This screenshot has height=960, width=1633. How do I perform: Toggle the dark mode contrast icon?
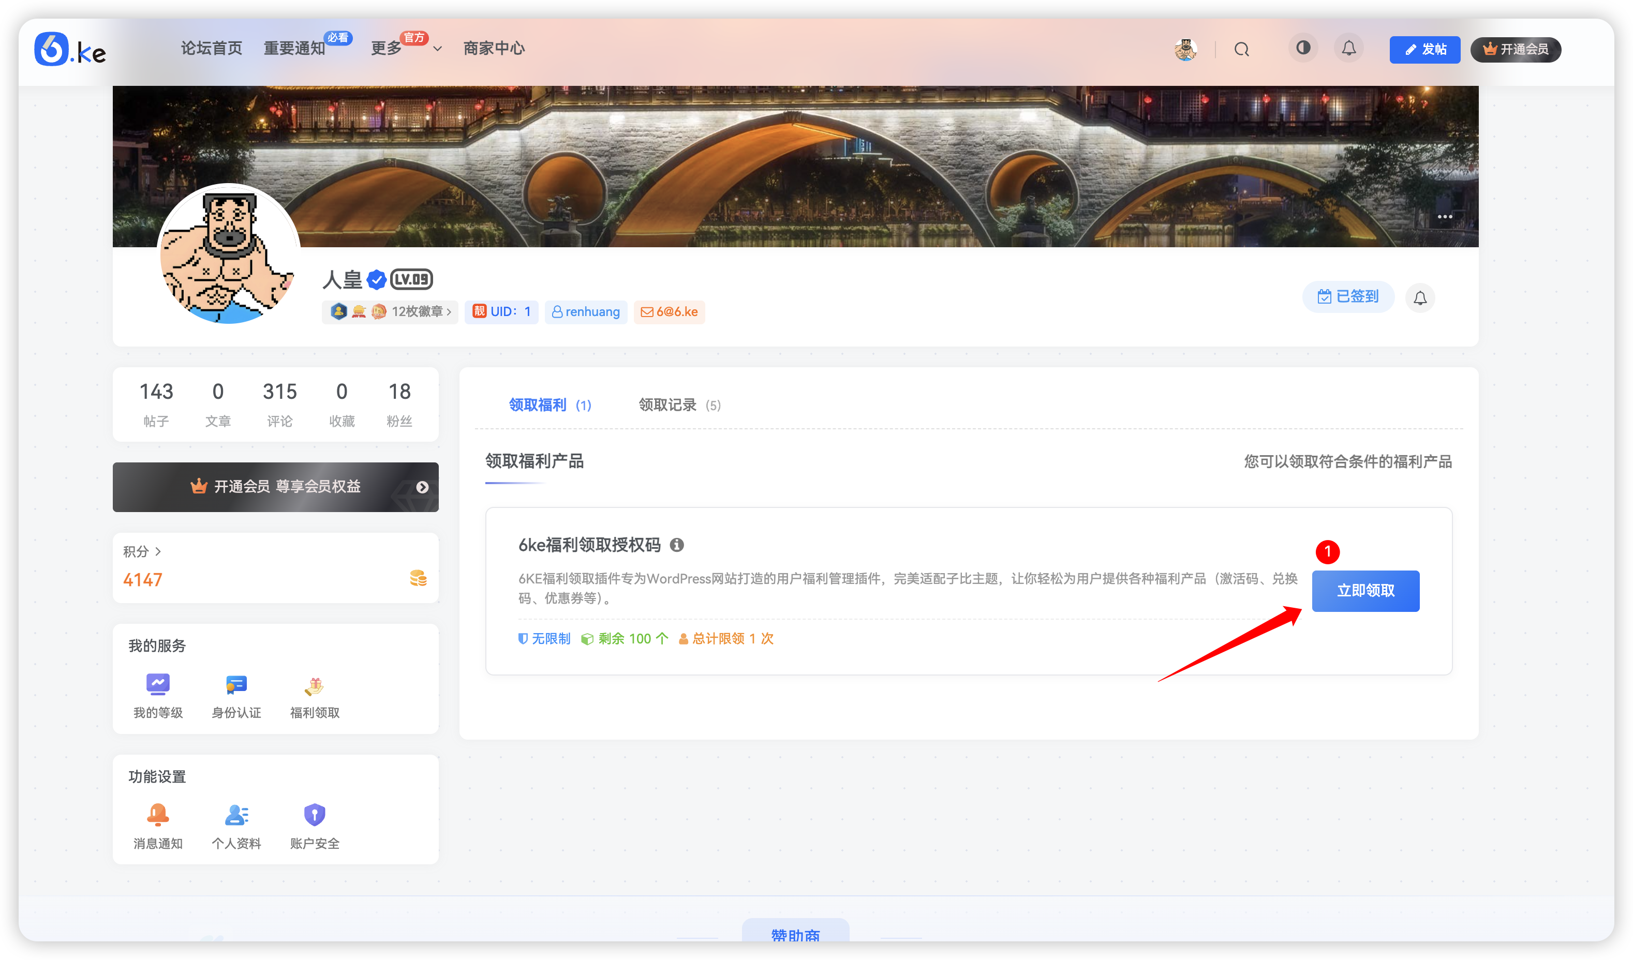[x=1302, y=48]
